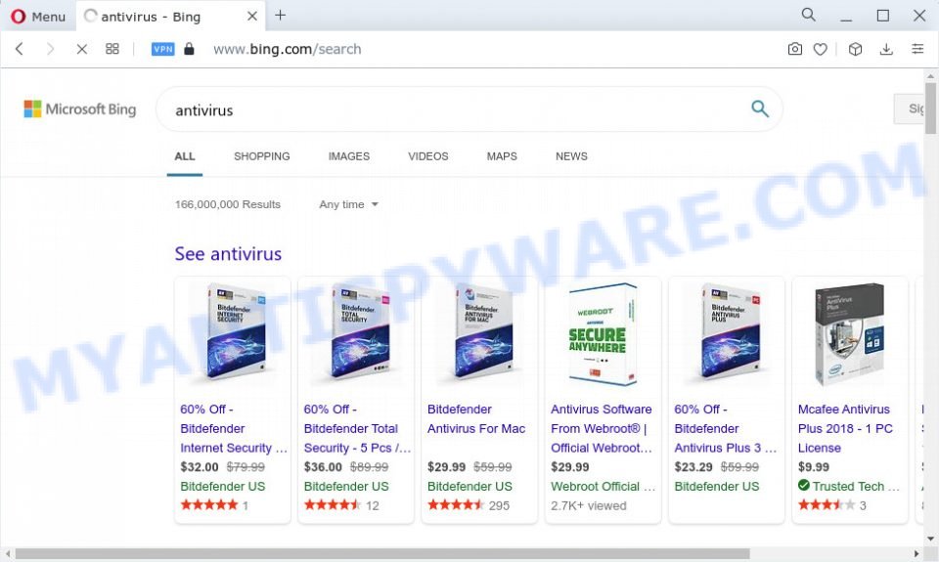Switch to the NEWS tab

tap(571, 156)
